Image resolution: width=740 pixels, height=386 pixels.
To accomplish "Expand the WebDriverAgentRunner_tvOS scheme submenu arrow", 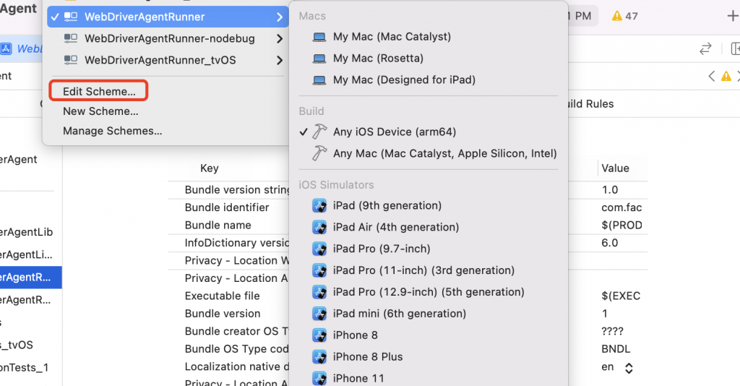I will coord(279,60).
